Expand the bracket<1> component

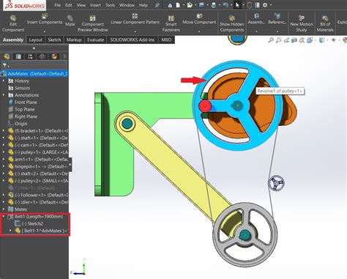[x=4, y=130]
